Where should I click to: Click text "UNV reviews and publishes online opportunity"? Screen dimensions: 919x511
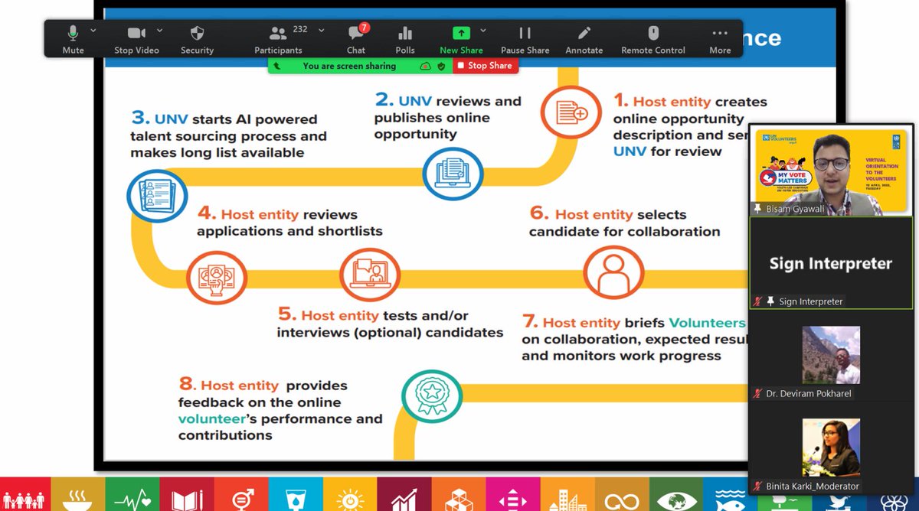click(448, 117)
